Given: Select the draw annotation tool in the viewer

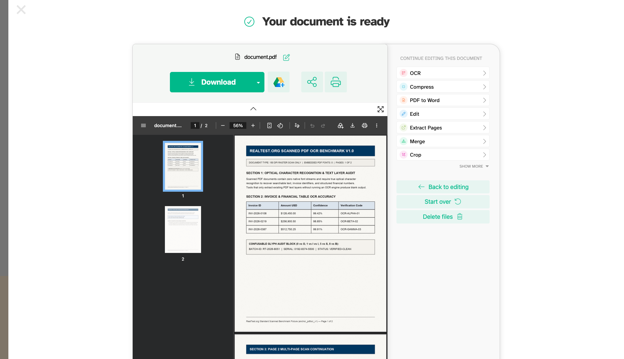Looking at the screenshot, I should coord(297,125).
